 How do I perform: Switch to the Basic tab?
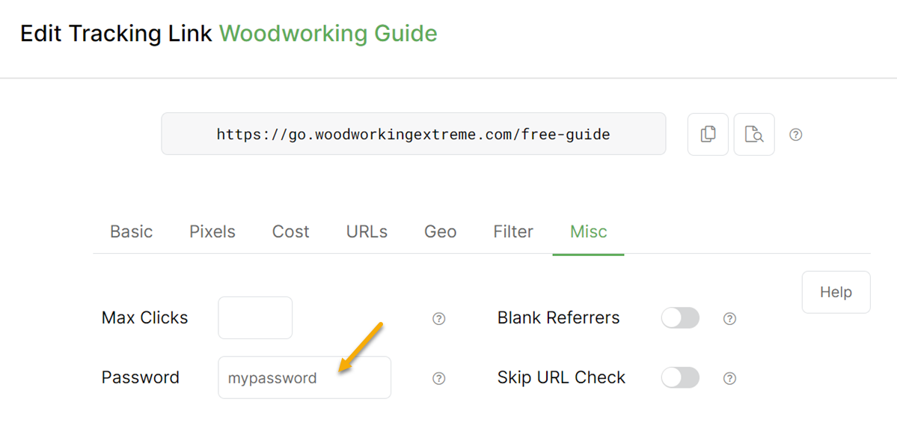pyautogui.click(x=132, y=232)
